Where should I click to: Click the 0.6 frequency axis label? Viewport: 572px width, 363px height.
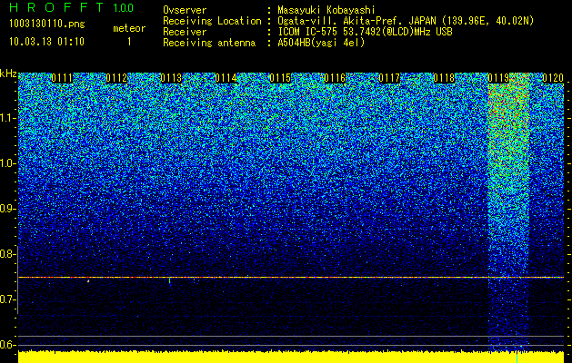tap(7, 345)
